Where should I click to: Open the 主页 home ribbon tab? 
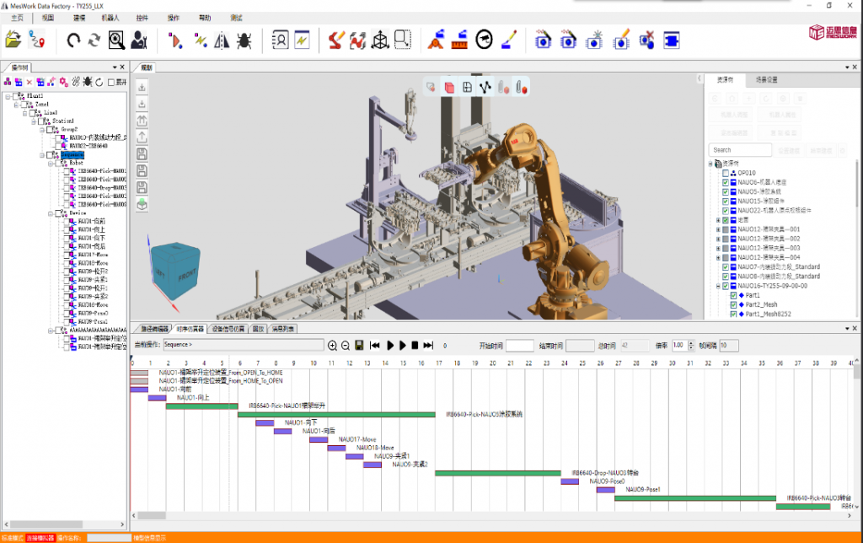pos(17,18)
